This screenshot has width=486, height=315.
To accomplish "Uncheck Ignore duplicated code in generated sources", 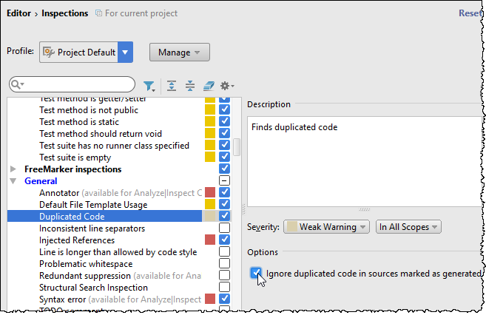I will pyautogui.click(x=256, y=274).
